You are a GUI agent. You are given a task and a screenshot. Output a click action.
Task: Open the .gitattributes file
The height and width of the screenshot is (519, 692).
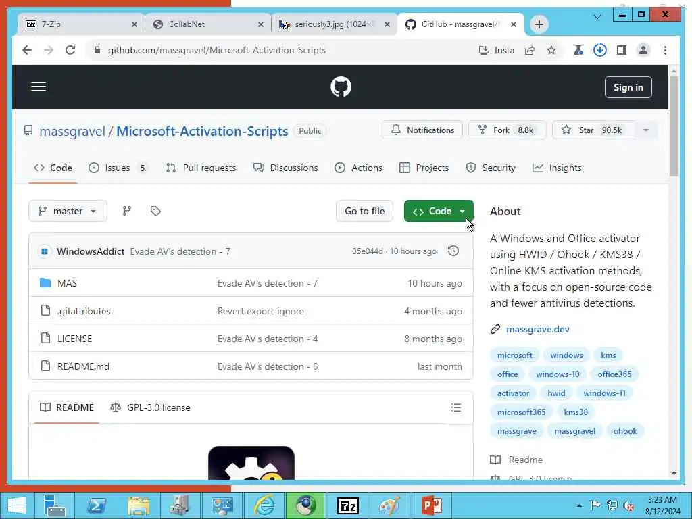click(84, 311)
